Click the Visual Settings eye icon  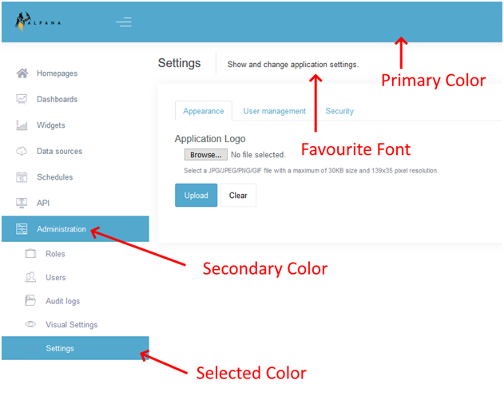pos(31,325)
